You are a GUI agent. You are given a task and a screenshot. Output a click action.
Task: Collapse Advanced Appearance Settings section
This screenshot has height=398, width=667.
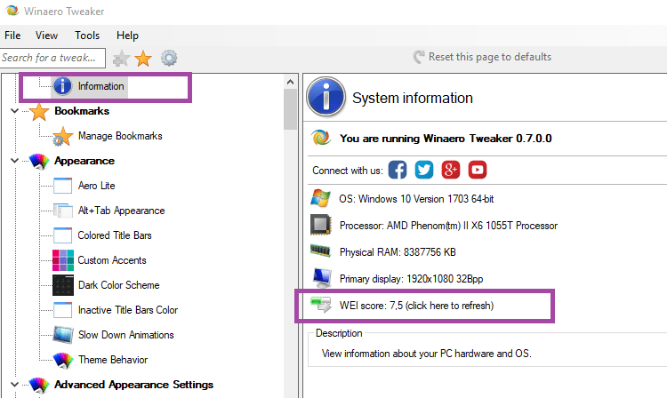tap(14, 385)
